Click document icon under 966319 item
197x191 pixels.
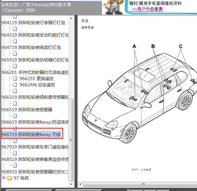pyautogui.click(x=15, y=103)
